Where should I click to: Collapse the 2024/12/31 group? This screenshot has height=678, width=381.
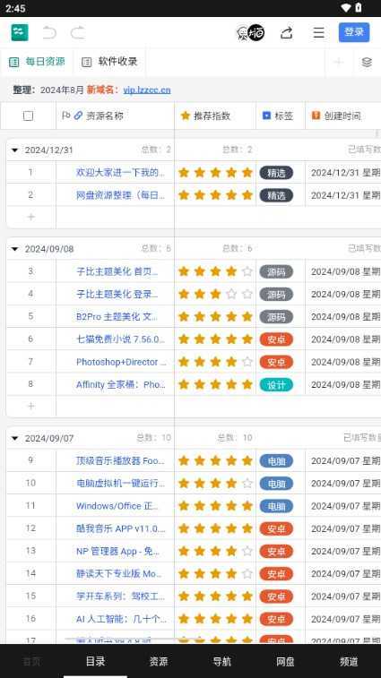(15, 150)
